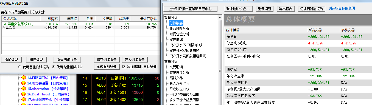Open 测评选项设置 dialog button
This screenshot has height=105, width=372.
238,9
